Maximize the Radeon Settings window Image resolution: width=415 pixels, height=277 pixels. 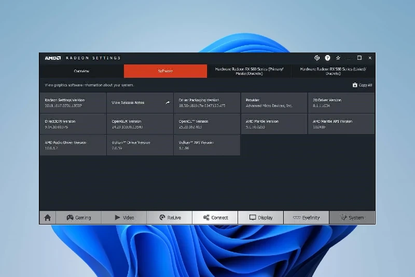pyautogui.click(x=359, y=58)
